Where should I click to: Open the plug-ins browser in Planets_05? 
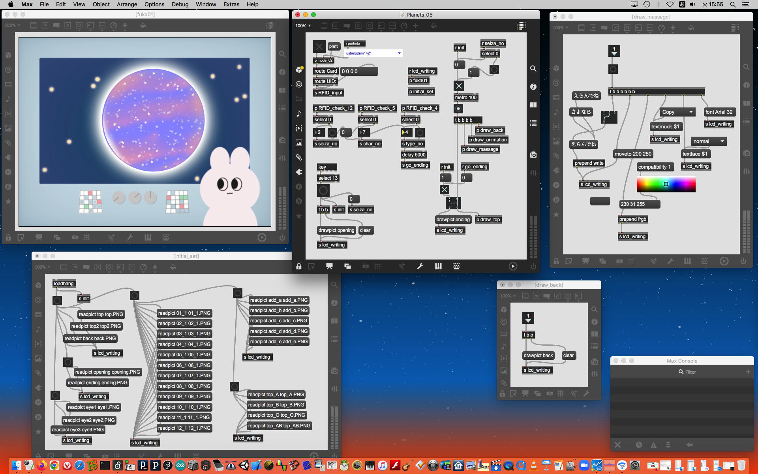[299, 172]
